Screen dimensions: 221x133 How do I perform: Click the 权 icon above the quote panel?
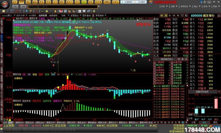click(x=170, y=16)
